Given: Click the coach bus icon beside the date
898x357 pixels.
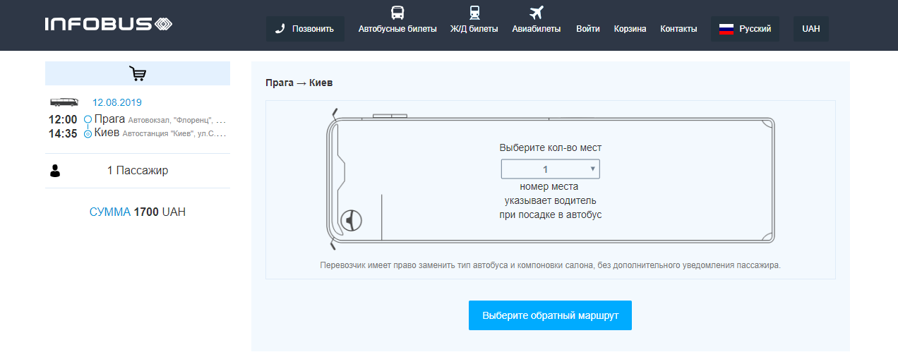Looking at the screenshot, I should pyautogui.click(x=64, y=102).
